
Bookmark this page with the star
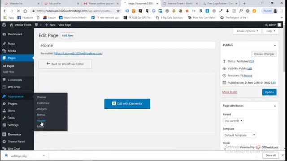coord(118,11)
